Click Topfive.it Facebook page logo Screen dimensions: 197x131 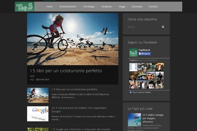(x=133, y=52)
